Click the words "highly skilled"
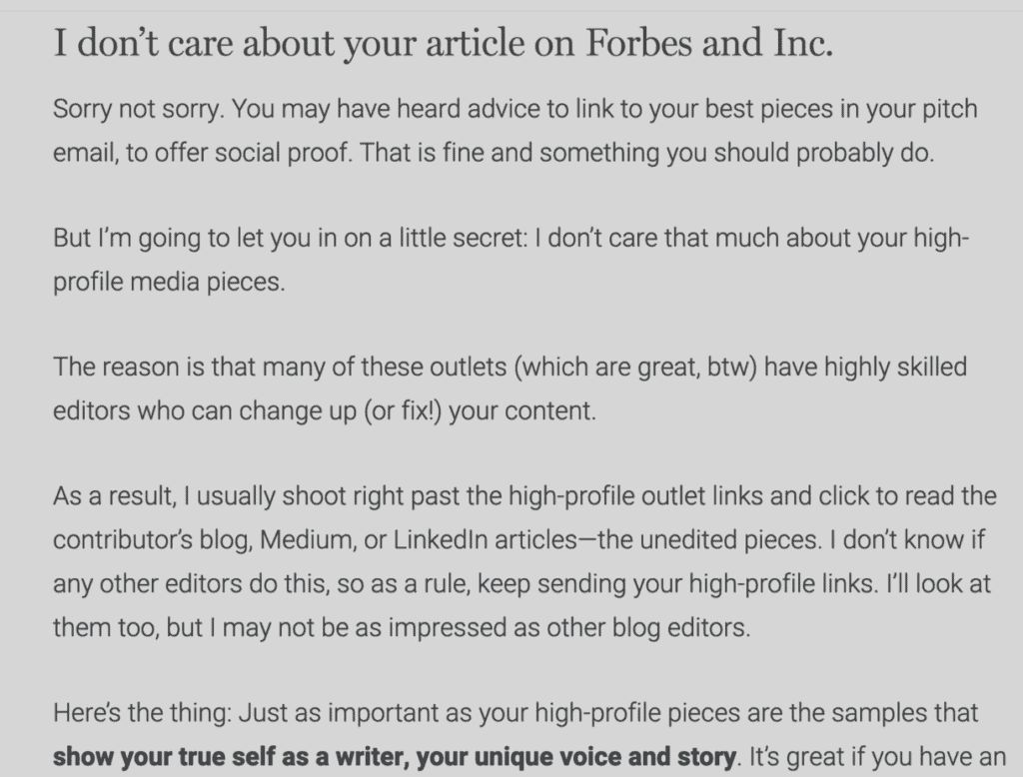This screenshot has height=777, width=1023. (x=895, y=368)
